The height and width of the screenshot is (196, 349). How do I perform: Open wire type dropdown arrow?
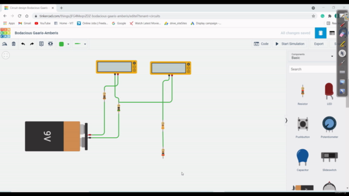[x=85, y=44]
